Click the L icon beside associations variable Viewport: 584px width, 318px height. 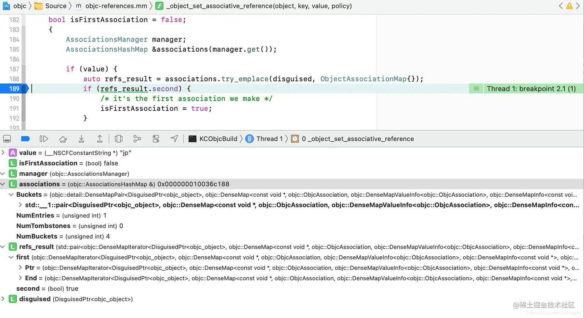(x=13, y=184)
